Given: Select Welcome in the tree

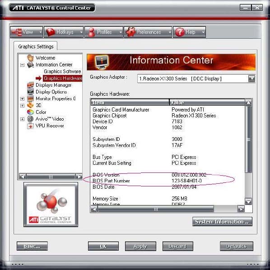Looking at the screenshot, I should pos(45,58).
